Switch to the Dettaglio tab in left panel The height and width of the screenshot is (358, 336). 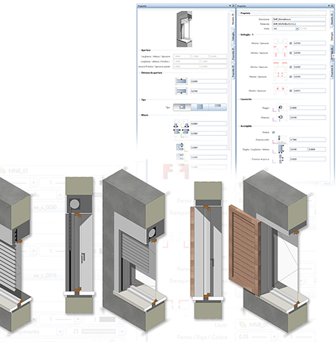pos(233,37)
